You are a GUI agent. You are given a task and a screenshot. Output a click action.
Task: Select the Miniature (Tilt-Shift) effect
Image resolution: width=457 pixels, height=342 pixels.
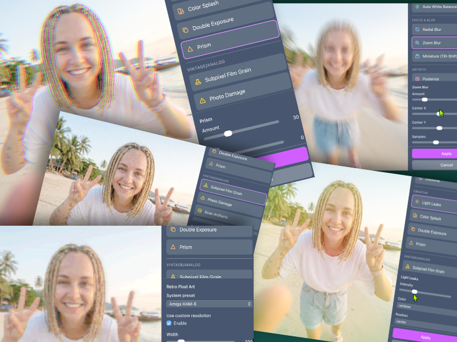click(434, 56)
